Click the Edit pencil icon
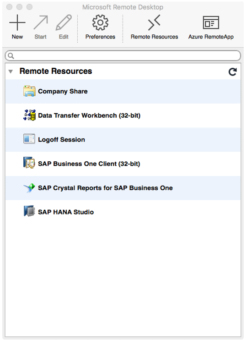Screen dimensions: 246x340 [x=64, y=22]
